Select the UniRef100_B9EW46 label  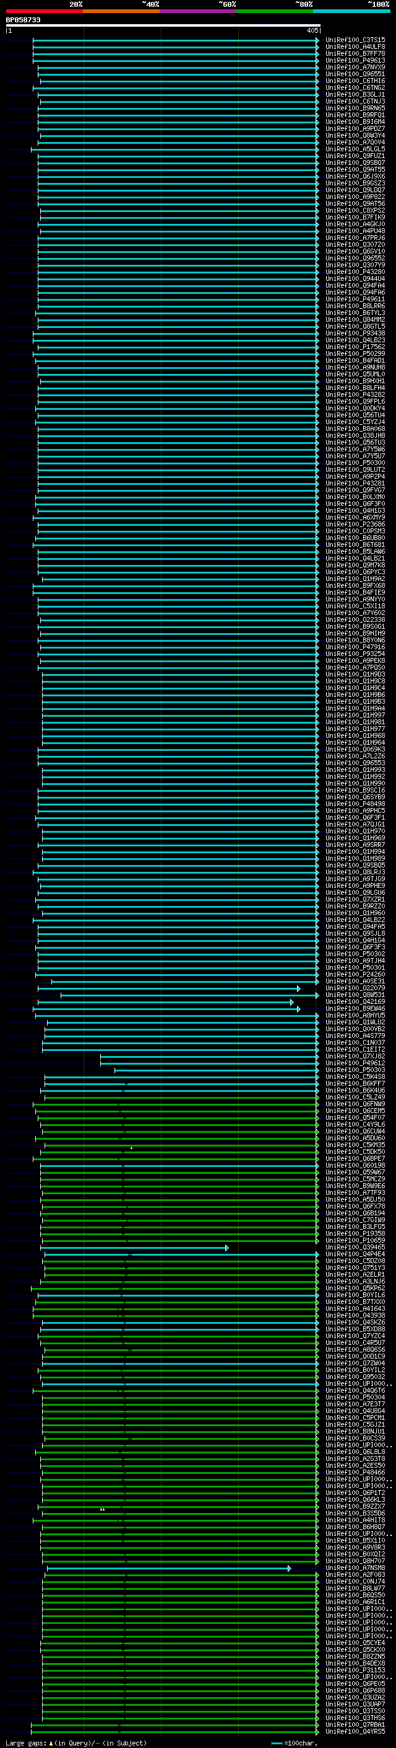click(x=355, y=1008)
